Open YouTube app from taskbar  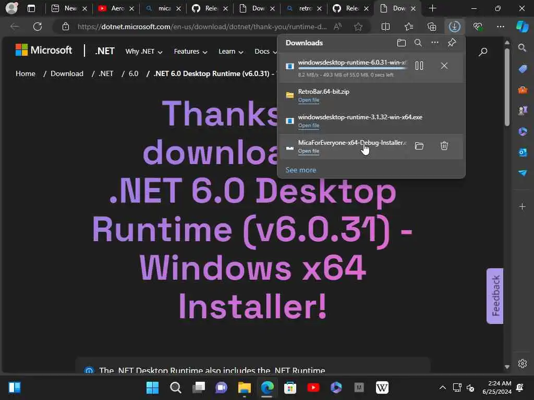point(313,387)
